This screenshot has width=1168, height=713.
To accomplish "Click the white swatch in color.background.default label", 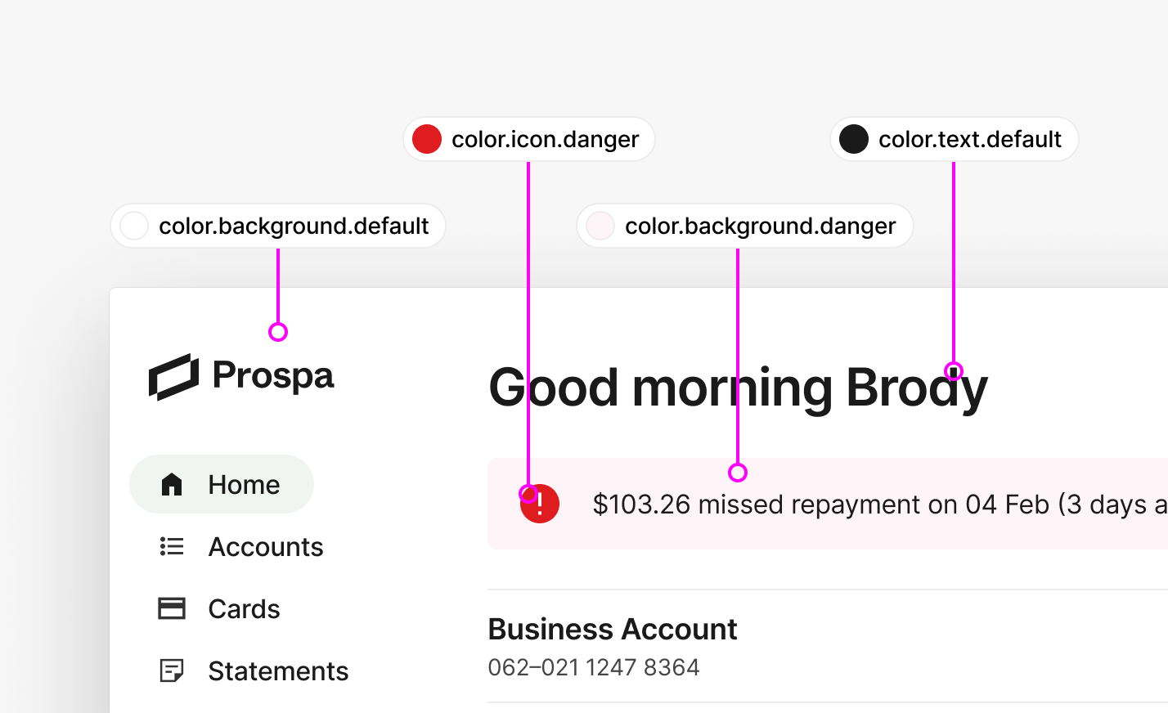I will tap(134, 226).
